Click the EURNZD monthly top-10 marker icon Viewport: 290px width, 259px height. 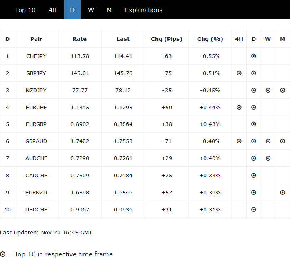click(x=282, y=193)
